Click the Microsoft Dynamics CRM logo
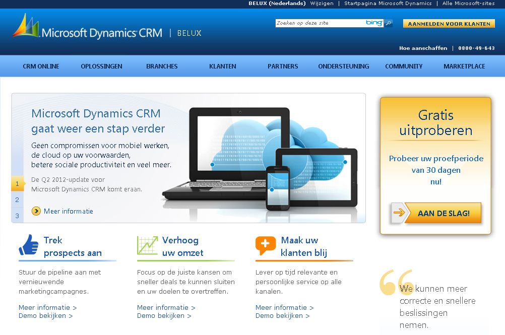This screenshot has width=505, height=335. point(87,26)
